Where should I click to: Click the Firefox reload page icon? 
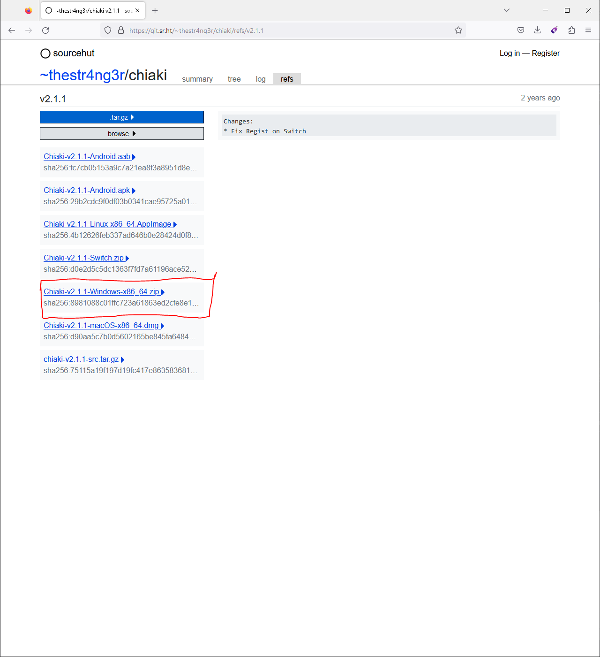point(45,31)
